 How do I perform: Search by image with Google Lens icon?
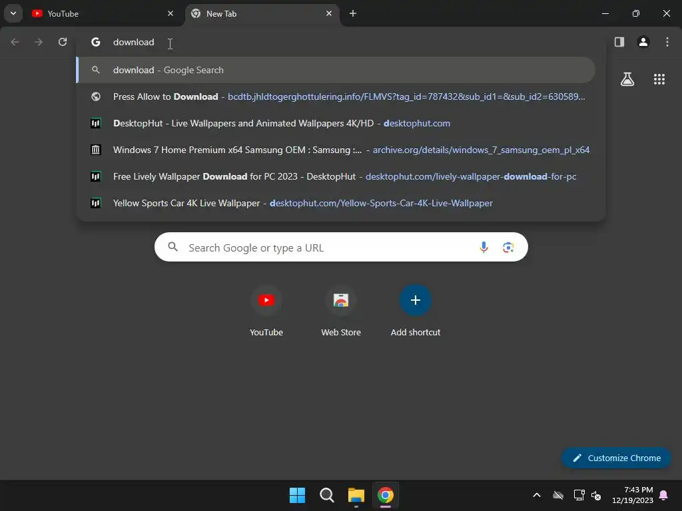[x=508, y=248]
